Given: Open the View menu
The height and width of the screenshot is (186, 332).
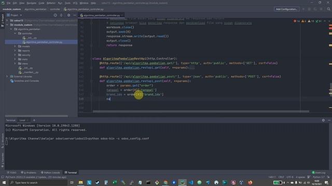Looking at the screenshot, I should tap(22, 3).
